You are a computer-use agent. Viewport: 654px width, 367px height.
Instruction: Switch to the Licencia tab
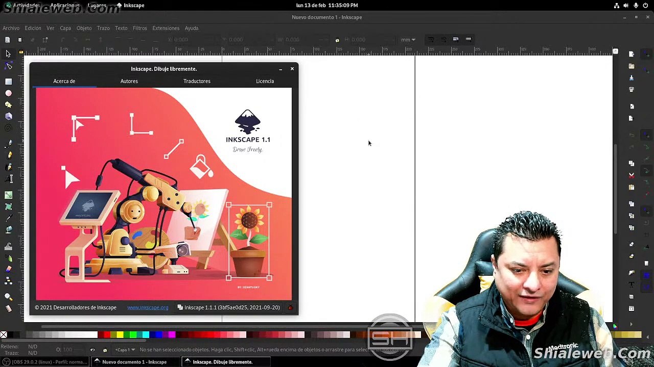pyautogui.click(x=265, y=81)
